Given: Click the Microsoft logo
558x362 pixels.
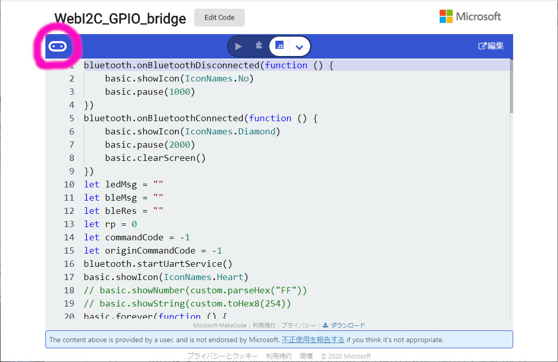Looking at the screenshot, I should tap(470, 17).
